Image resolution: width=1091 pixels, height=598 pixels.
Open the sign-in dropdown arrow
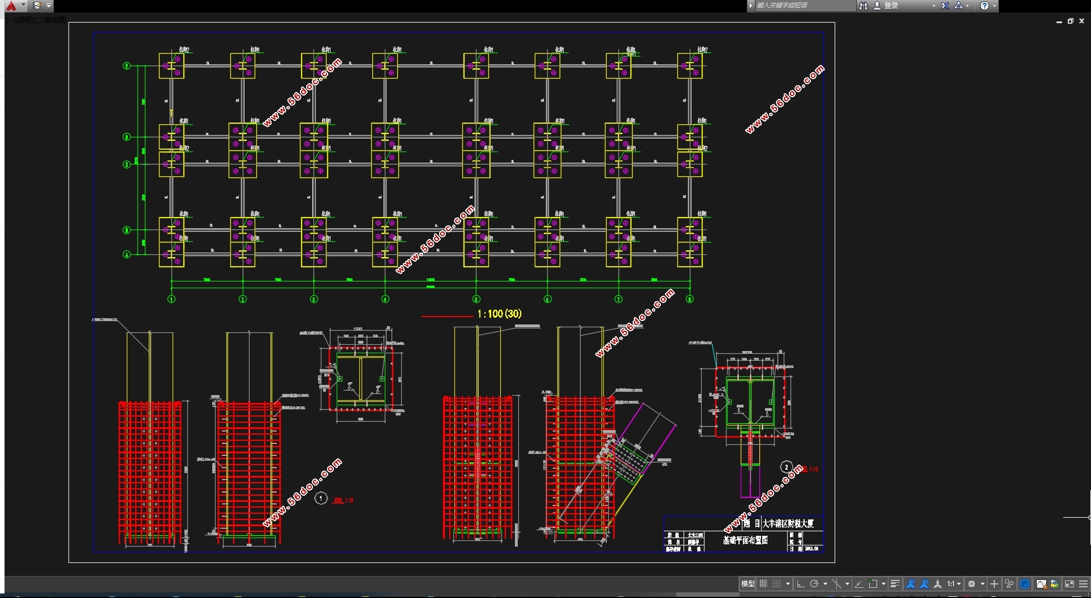pos(934,6)
